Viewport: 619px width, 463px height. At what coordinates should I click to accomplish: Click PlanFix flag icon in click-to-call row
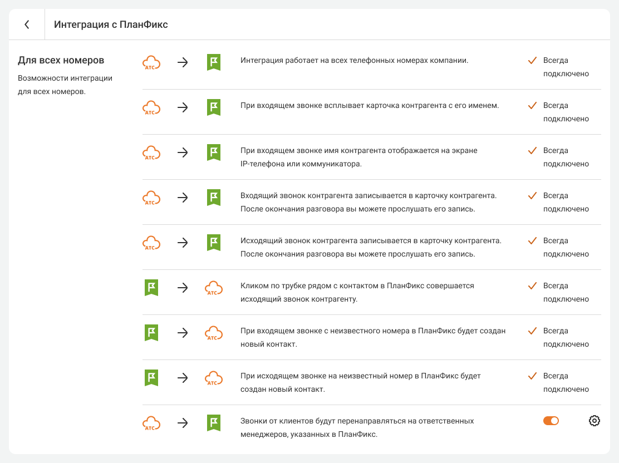tap(151, 288)
